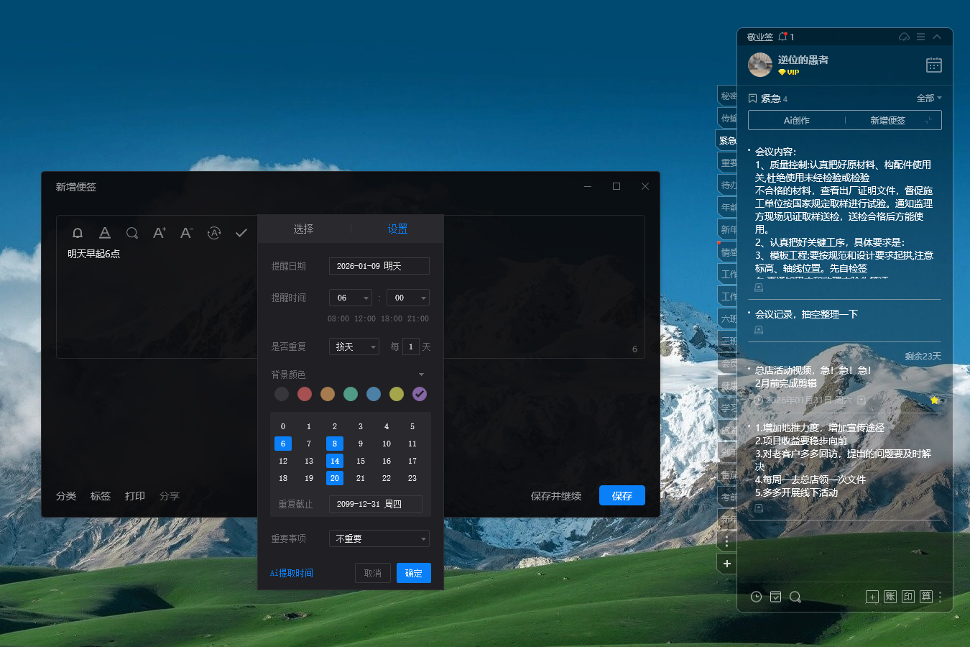Switch to the 选择 tab
The height and width of the screenshot is (647, 970).
coord(303,229)
